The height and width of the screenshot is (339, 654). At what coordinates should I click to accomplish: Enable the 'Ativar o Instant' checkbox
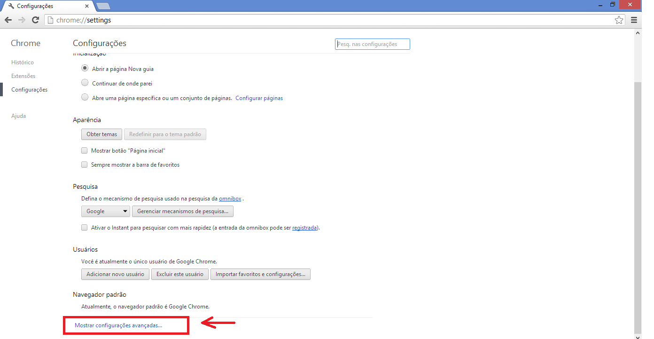coord(85,228)
